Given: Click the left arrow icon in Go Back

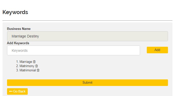Looking at the screenshot, I should (x=11, y=91).
